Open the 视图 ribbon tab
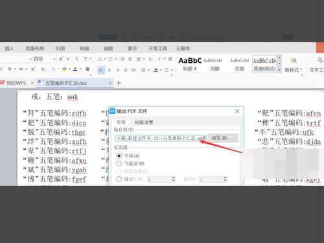The width and height of the screenshot is (324, 243). [x=108, y=49]
